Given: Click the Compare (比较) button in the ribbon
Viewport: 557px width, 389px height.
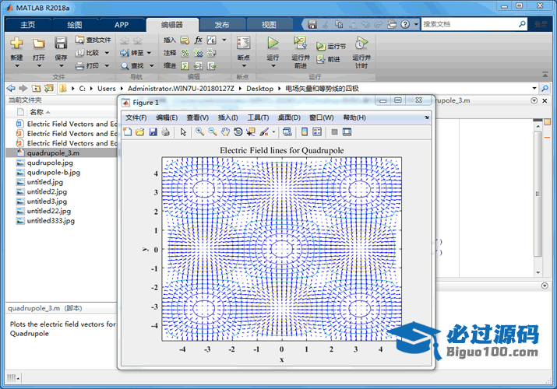Looking at the screenshot, I should 92,53.
